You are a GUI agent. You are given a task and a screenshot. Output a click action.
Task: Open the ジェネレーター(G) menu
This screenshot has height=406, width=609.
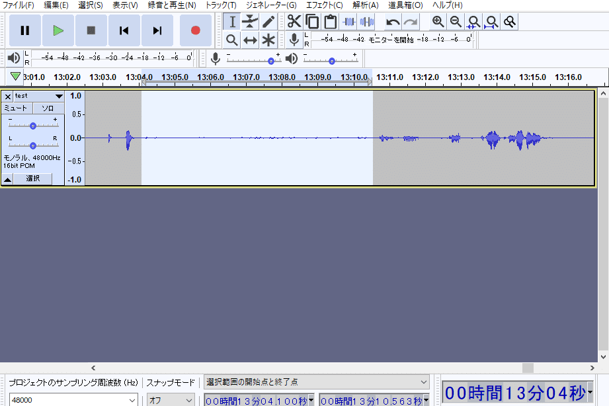pos(271,5)
